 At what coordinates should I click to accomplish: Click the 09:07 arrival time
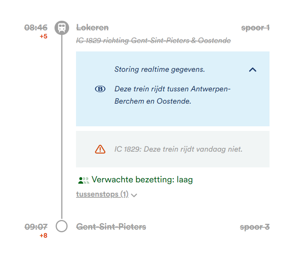pyautogui.click(x=36, y=227)
